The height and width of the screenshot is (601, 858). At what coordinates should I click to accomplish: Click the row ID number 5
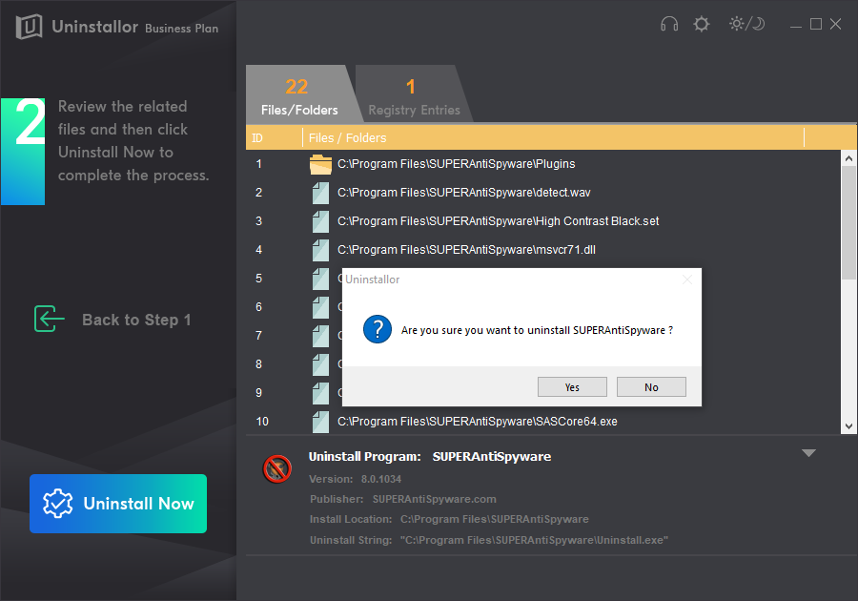258,279
